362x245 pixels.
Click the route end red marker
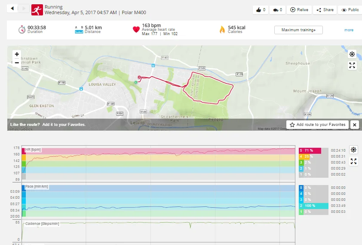pyautogui.click(x=139, y=77)
